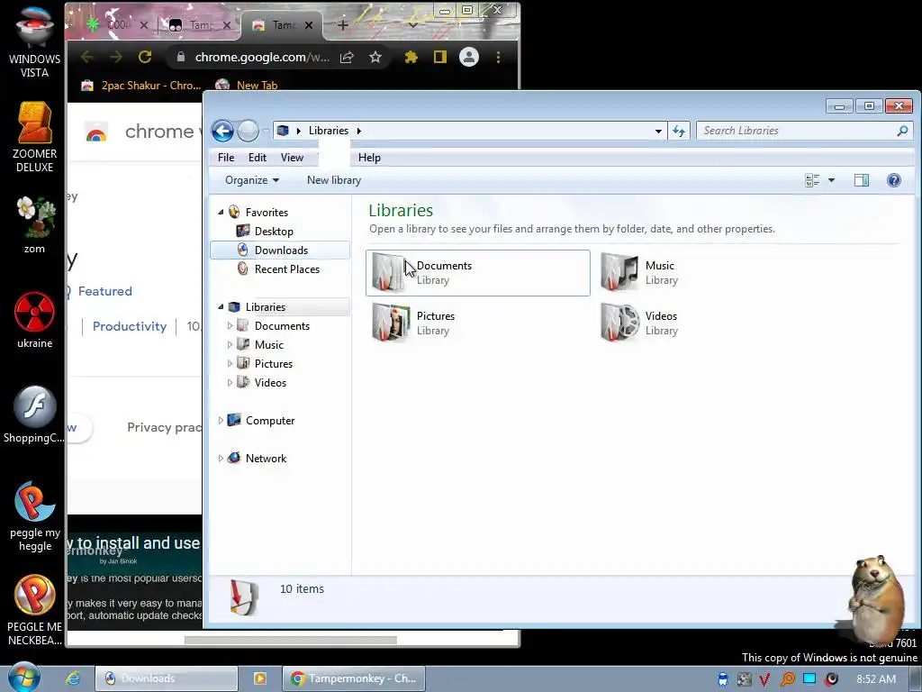This screenshot has height=692, width=922.
Task: Open the Organize dropdown
Action: pos(252,180)
